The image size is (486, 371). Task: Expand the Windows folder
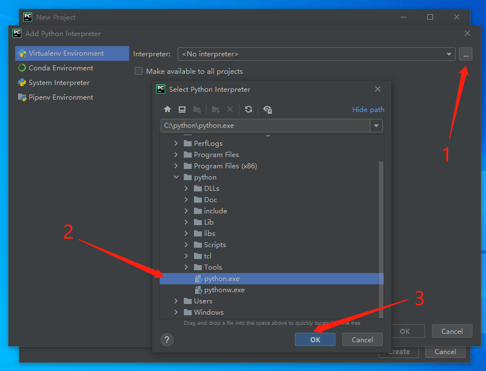click(176, 312)
